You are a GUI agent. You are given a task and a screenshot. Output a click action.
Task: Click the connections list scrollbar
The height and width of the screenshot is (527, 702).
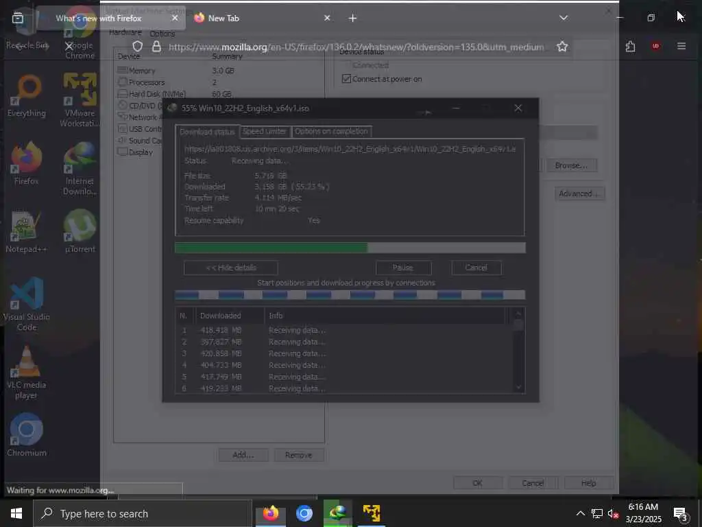518,350
